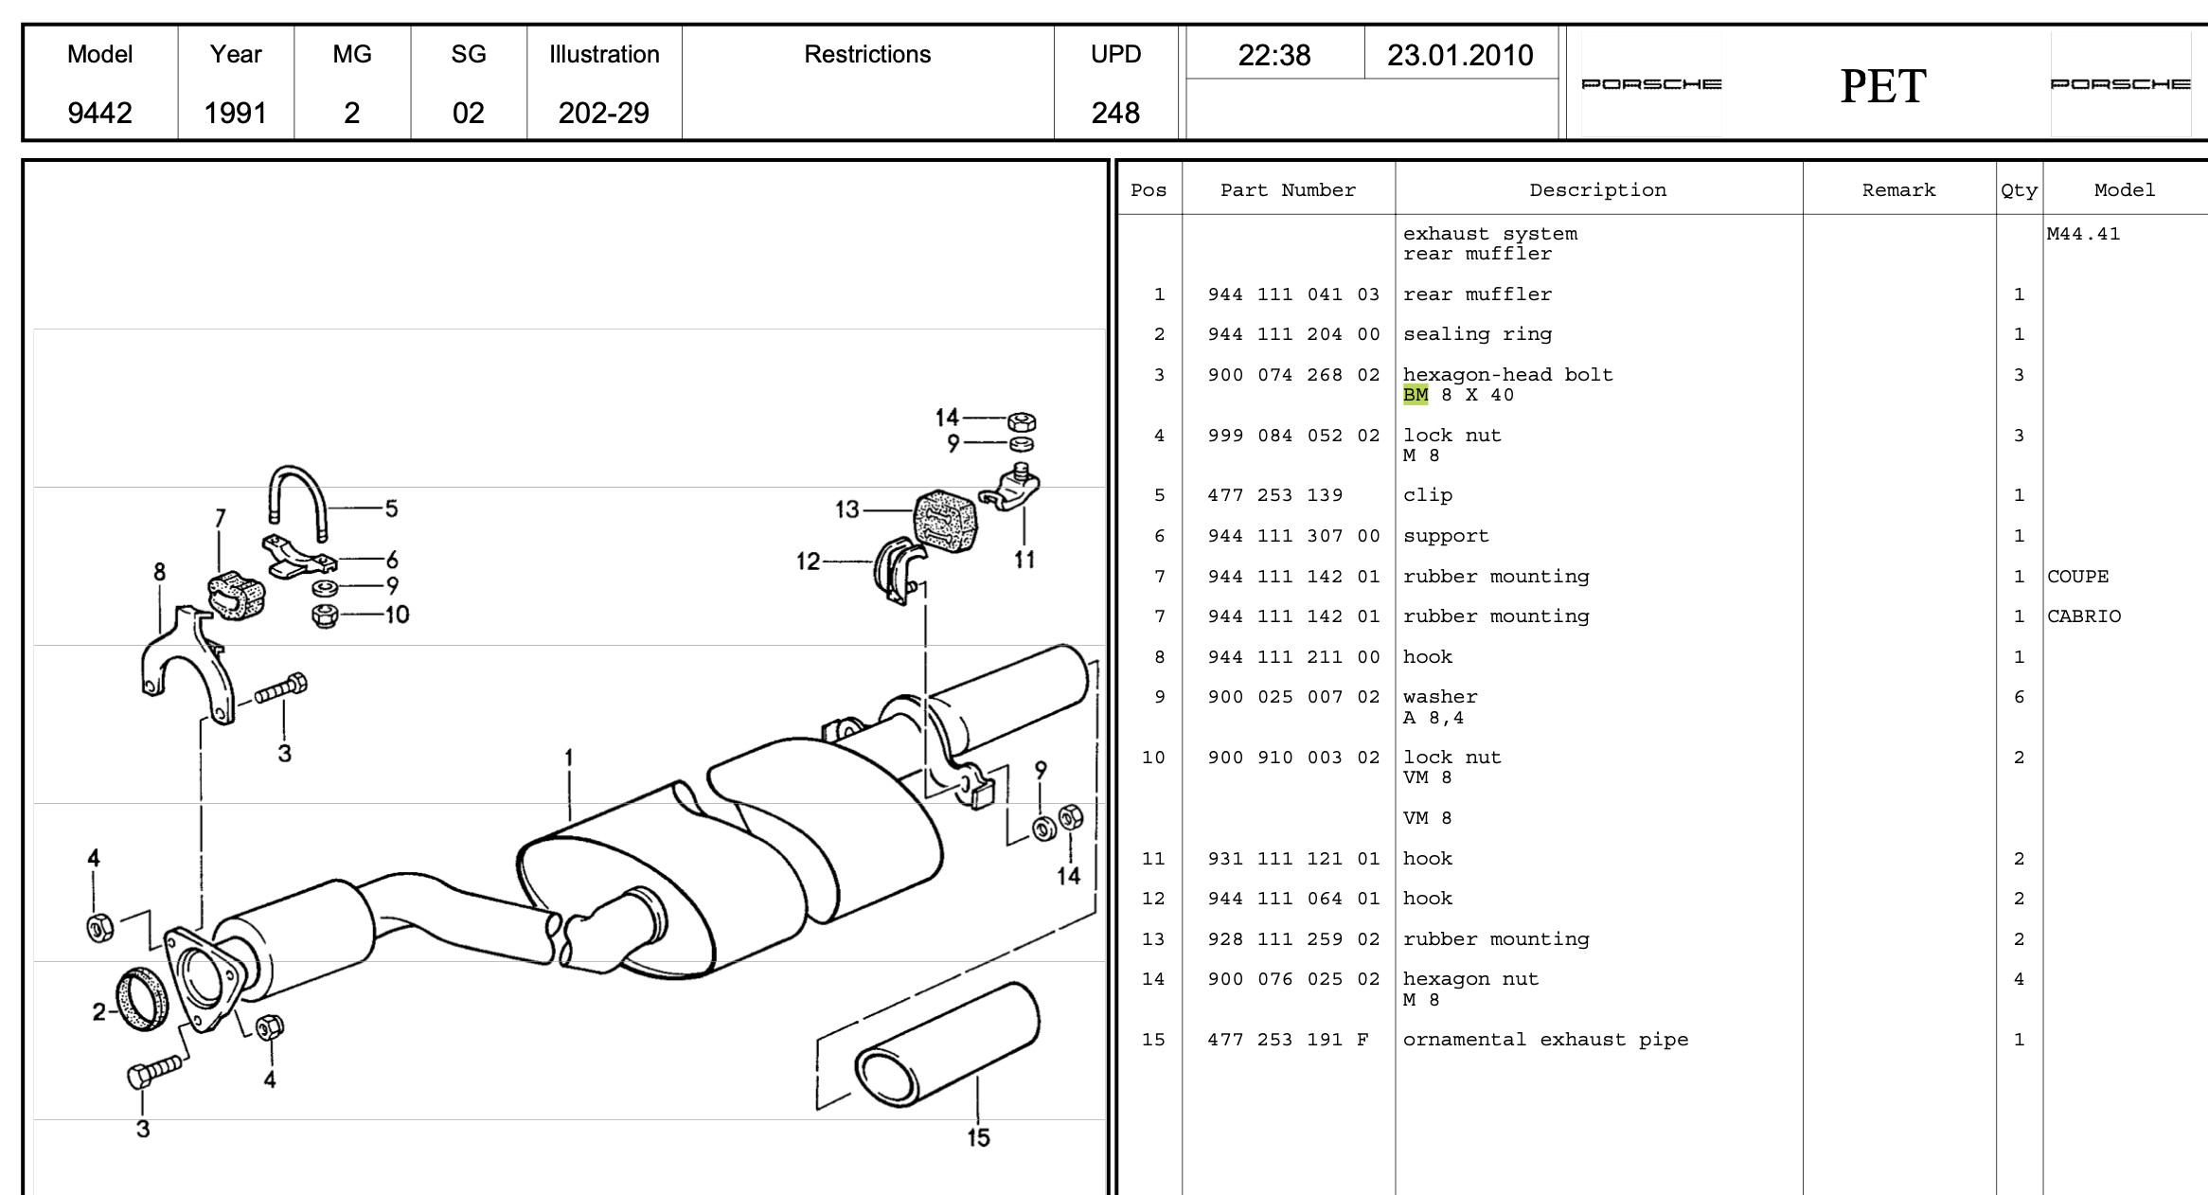Screen dimensions: 2208x1195
Task: Click part number 944 111 204 00
Action: [x=1293, y=334]
